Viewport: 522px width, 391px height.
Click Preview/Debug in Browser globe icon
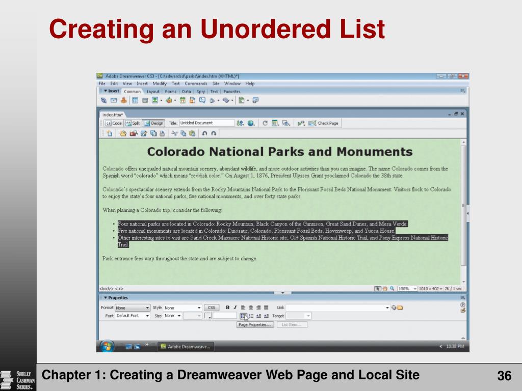click(x=251, y=123)
